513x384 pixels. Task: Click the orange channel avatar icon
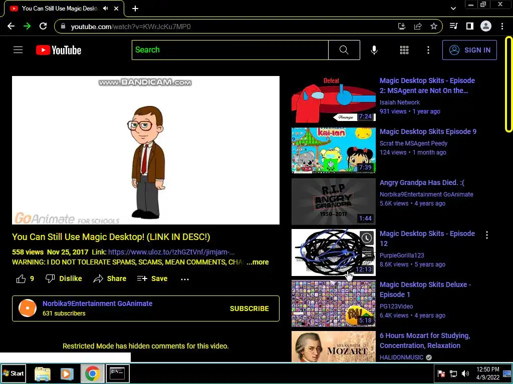28,308
